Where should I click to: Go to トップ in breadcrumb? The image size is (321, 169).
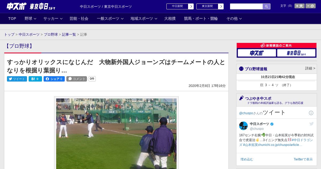(9, 35)
